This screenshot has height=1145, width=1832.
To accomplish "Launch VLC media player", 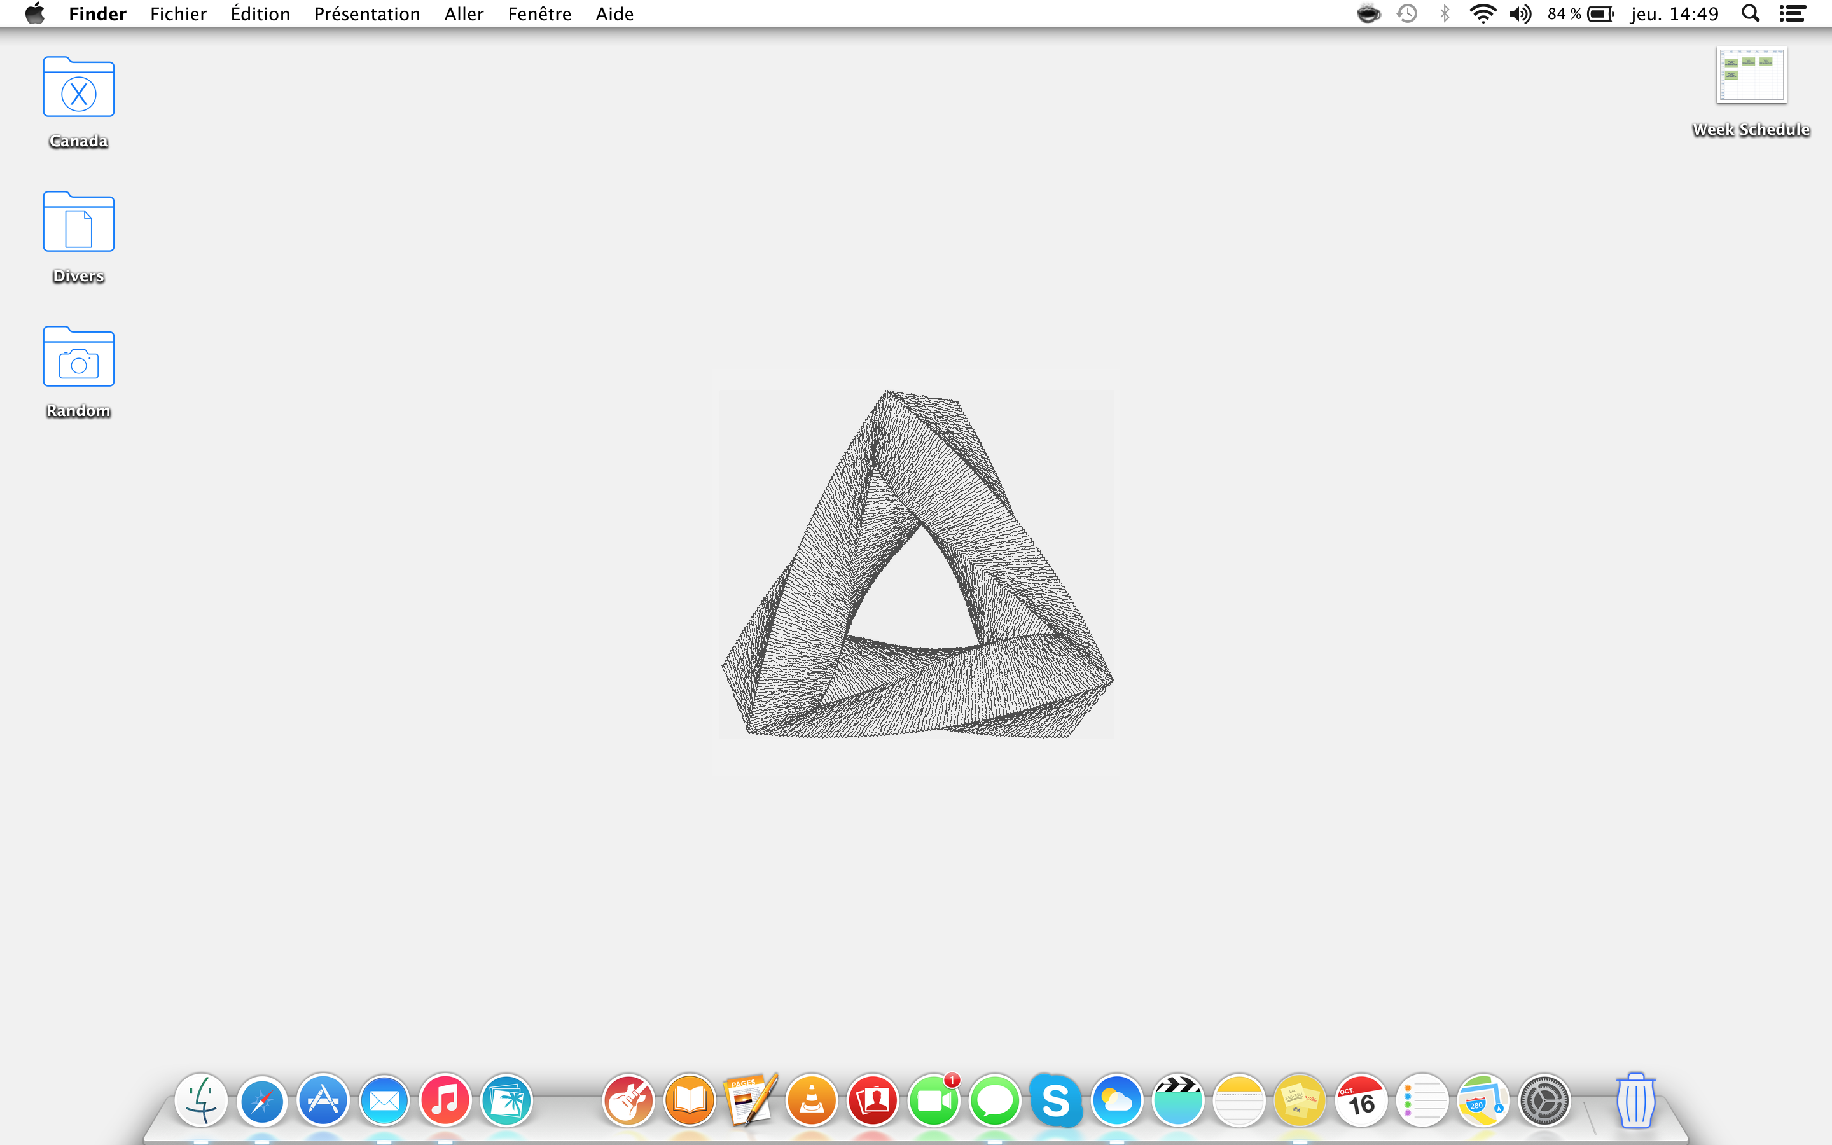I will click(812, 1100).
